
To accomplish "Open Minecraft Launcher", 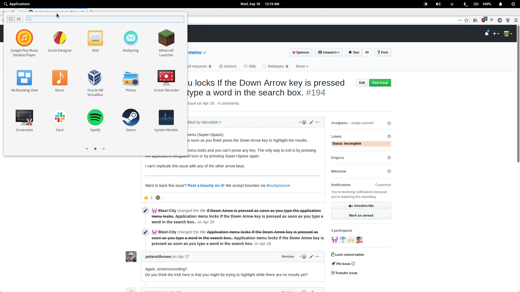I will click(166, 38).
